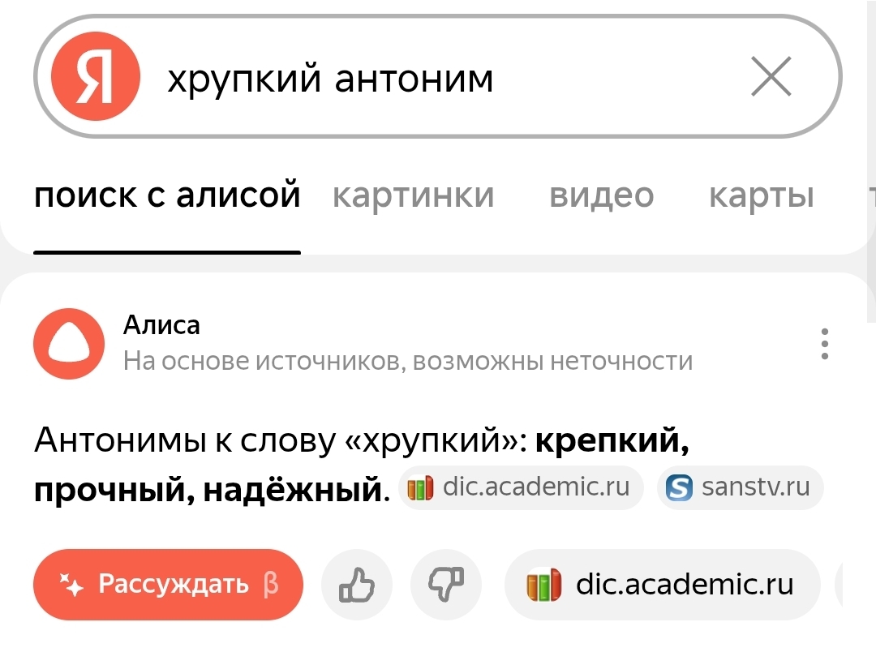
Task: Like the answer with thumbs up
Action: pyautogui.click(x=357, y=584)
